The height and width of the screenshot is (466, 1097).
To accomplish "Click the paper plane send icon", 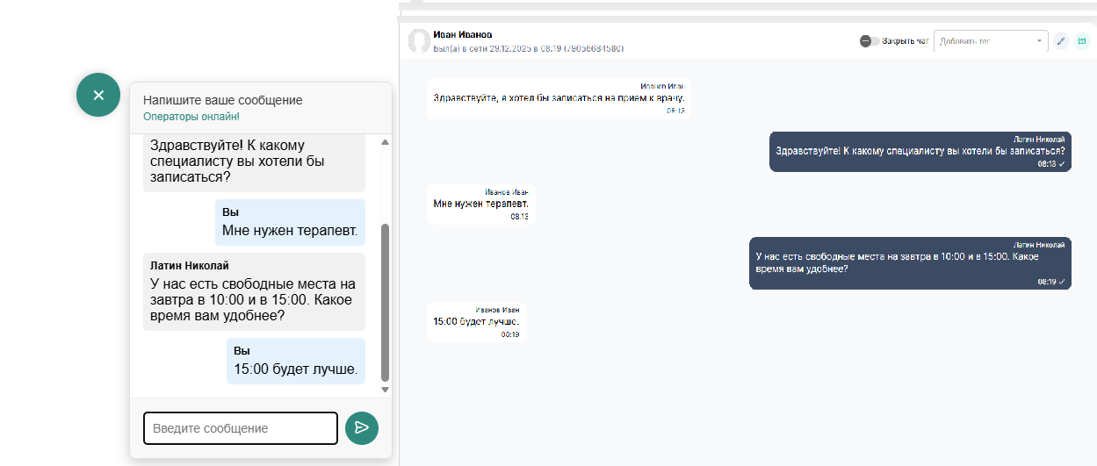I will (x=362, y=428).
